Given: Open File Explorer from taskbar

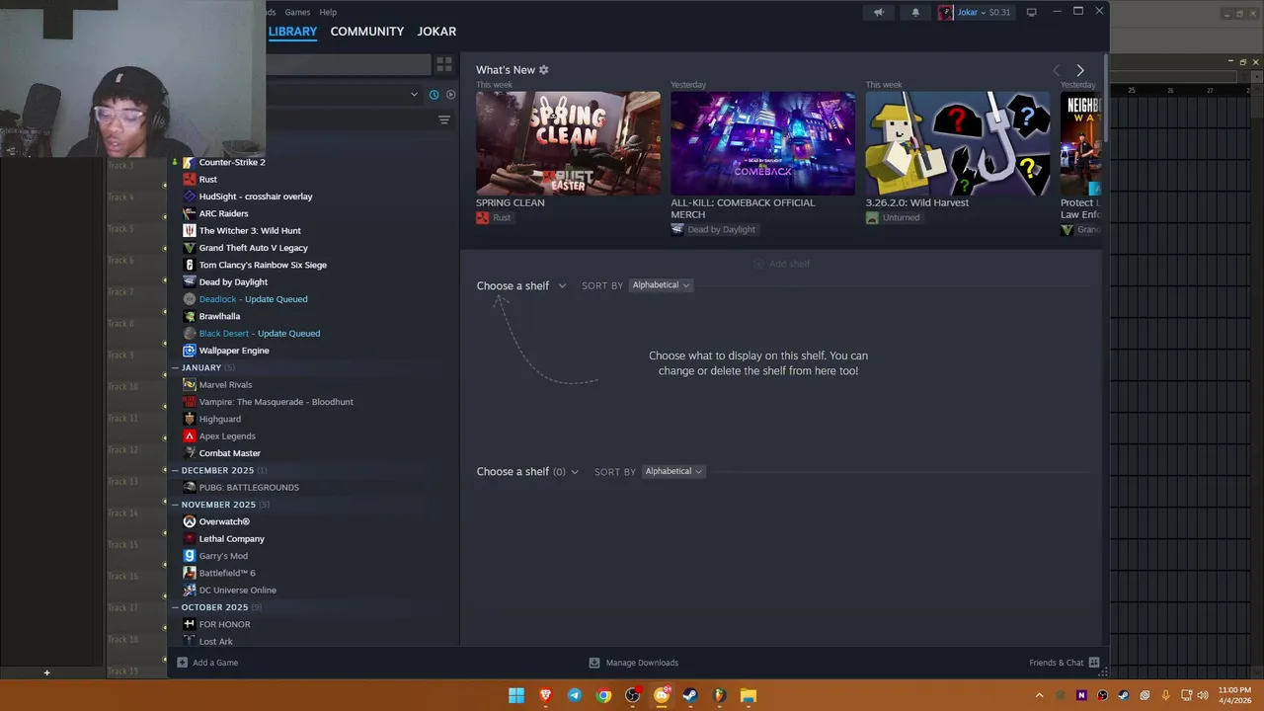Looking at the screenshot, I should pyautogui.click(x=749, y=695).
